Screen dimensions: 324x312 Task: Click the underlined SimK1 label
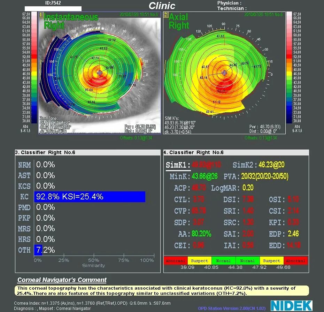pos(178,165)
